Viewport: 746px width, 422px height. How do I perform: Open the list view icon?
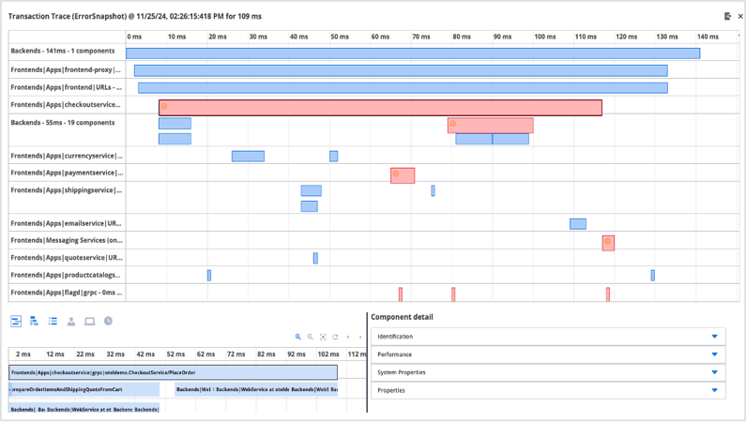click(x=53, y=322)
